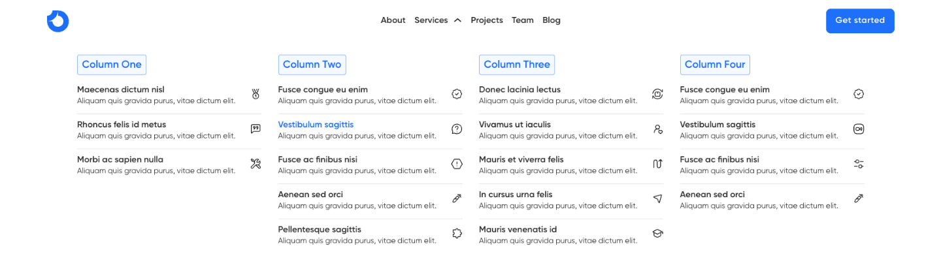Click the Column One heading label
Viewport: 941px width, 271px height.
[x=112, y=65]
